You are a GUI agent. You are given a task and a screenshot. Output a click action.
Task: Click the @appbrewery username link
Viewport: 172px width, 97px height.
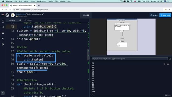click(x=21, y=14)
